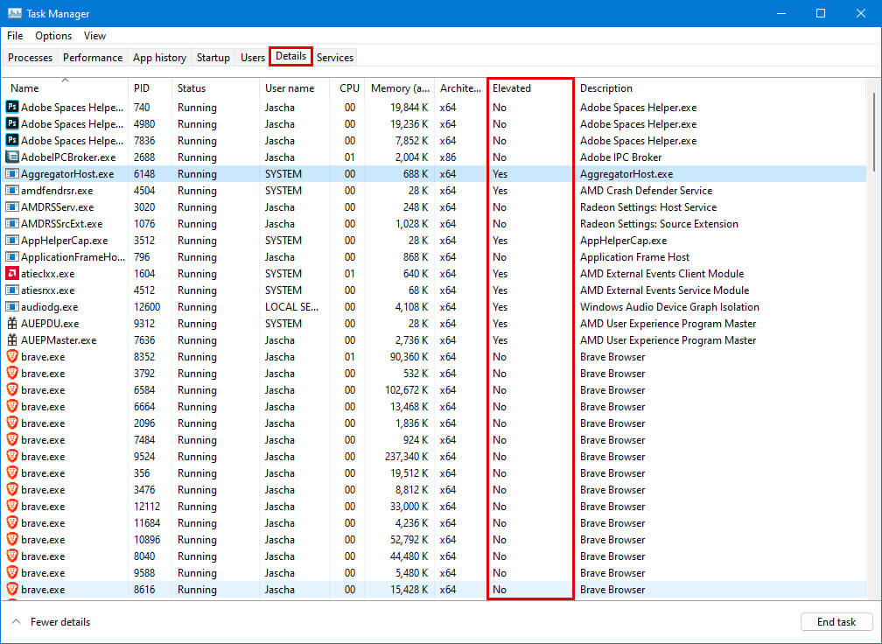
Task: Click the LOCAL SE... user name cell
Action: pos(291,307)
